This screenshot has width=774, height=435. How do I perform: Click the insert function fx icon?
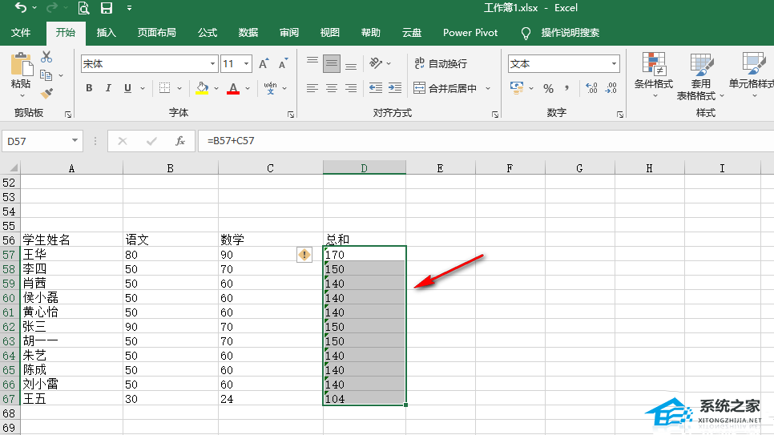[180, 141]
